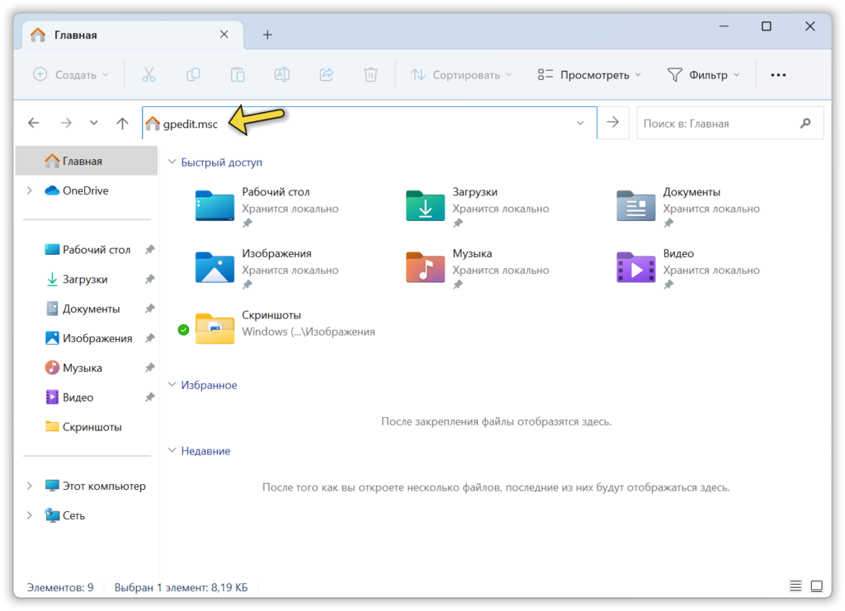Switch to details view in the status bar
The height and width of the screenshot is (611, 845).
[795, 586]
